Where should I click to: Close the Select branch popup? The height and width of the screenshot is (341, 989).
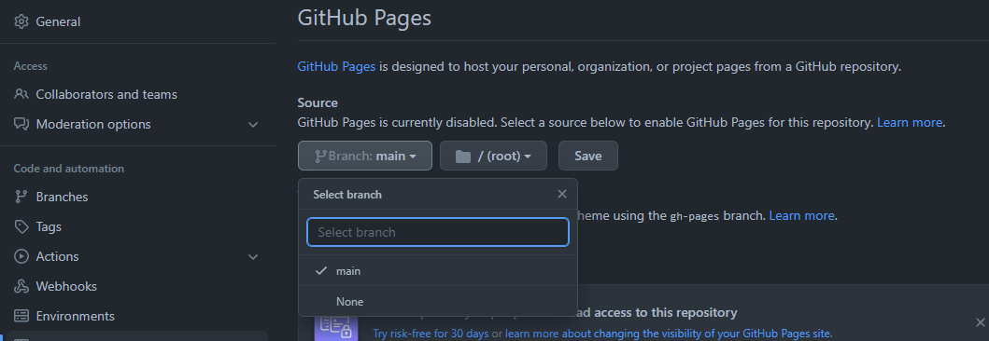562,194
